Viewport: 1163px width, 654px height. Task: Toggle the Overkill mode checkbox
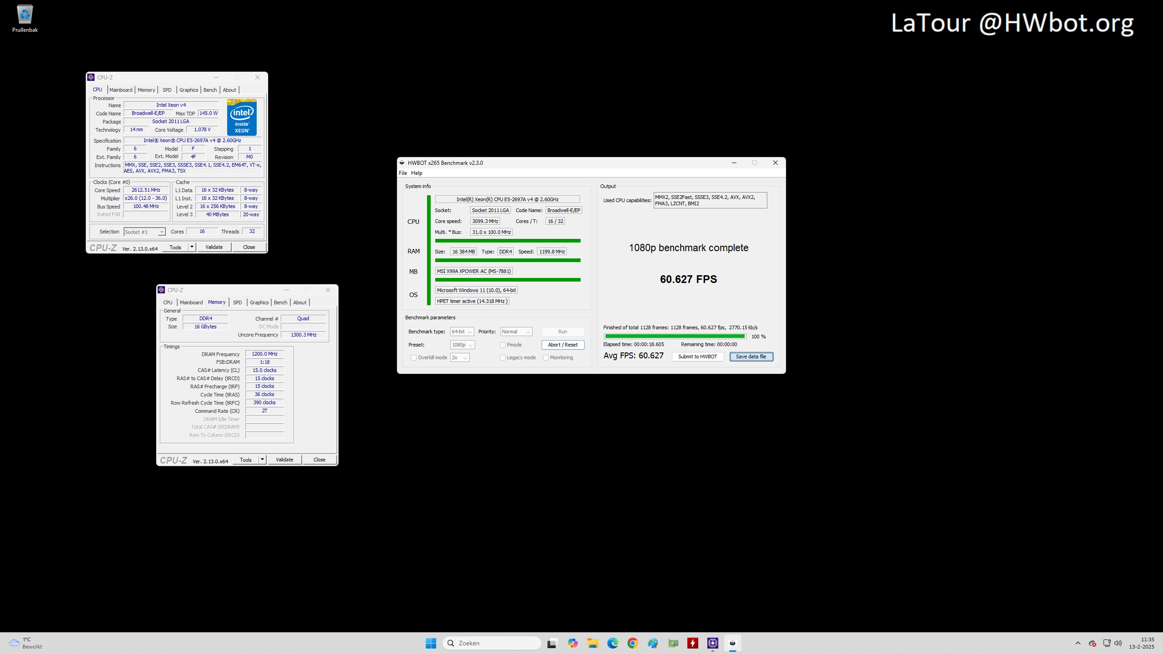(x=413, y=357)
